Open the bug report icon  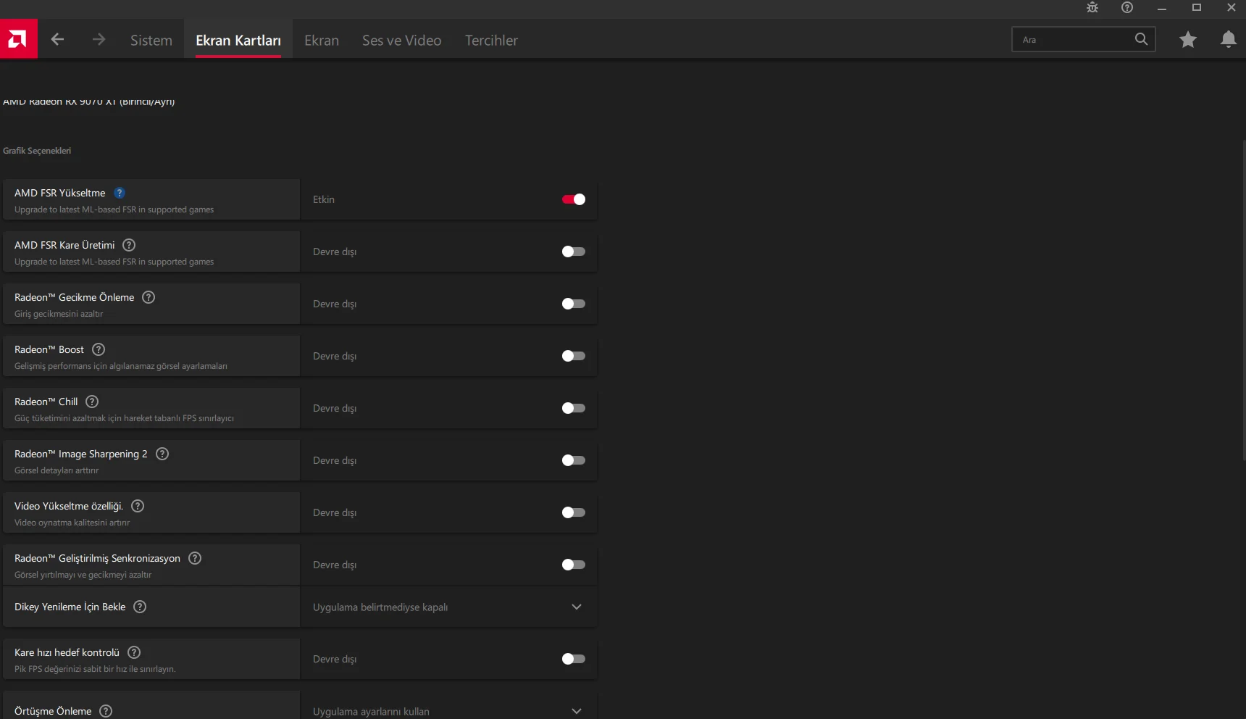1092,8
